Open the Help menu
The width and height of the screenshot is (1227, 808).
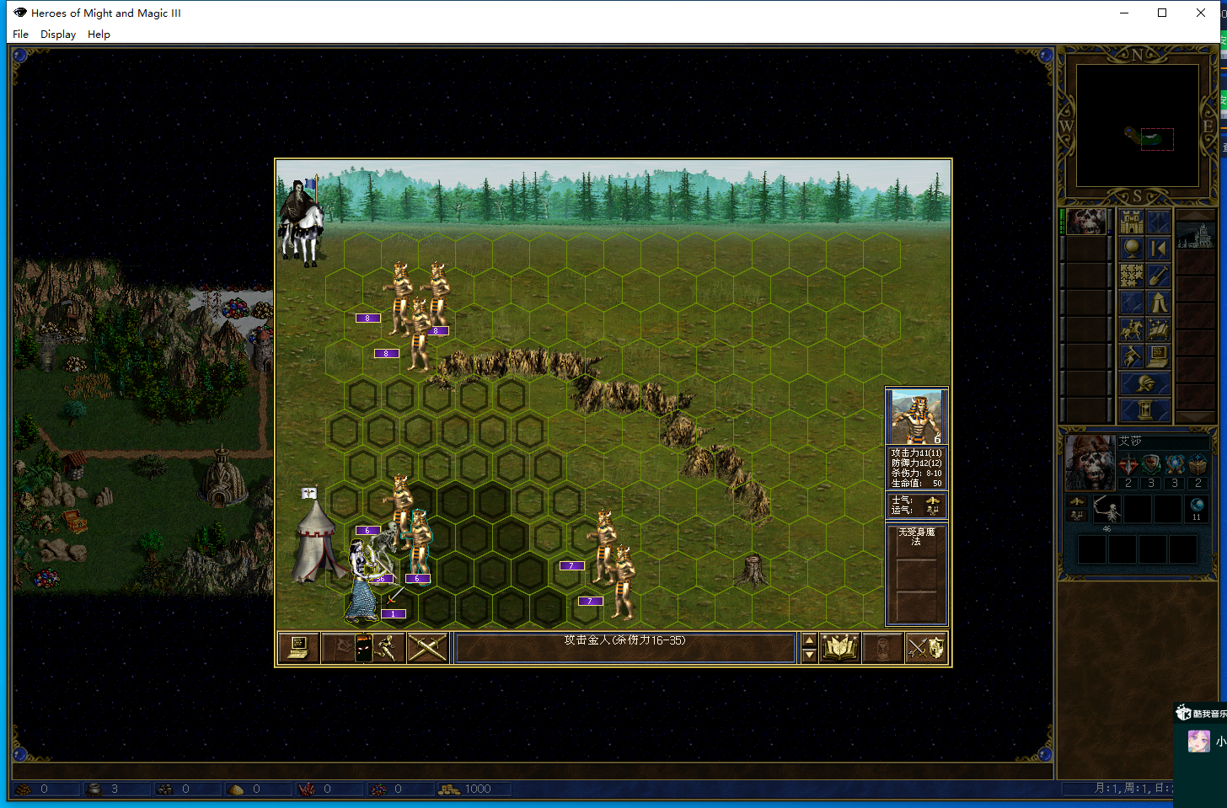(x=99, y=35)
